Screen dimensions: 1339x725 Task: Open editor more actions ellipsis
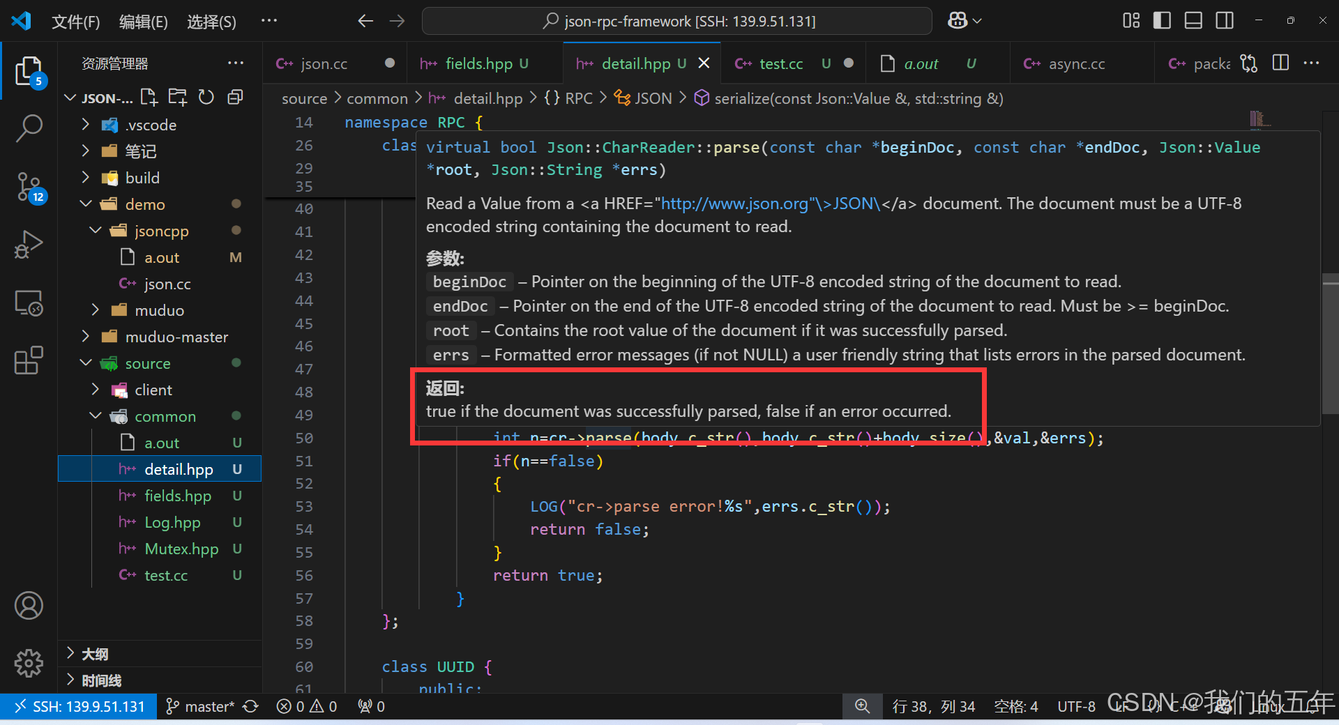(1311, 63)
